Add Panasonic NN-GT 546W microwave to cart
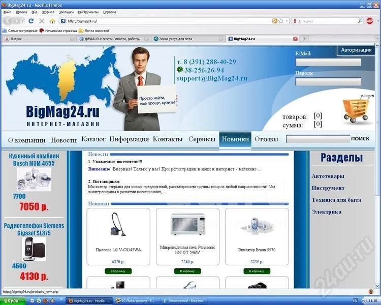Viewport: 381px width, 305px height. [187, 271]
